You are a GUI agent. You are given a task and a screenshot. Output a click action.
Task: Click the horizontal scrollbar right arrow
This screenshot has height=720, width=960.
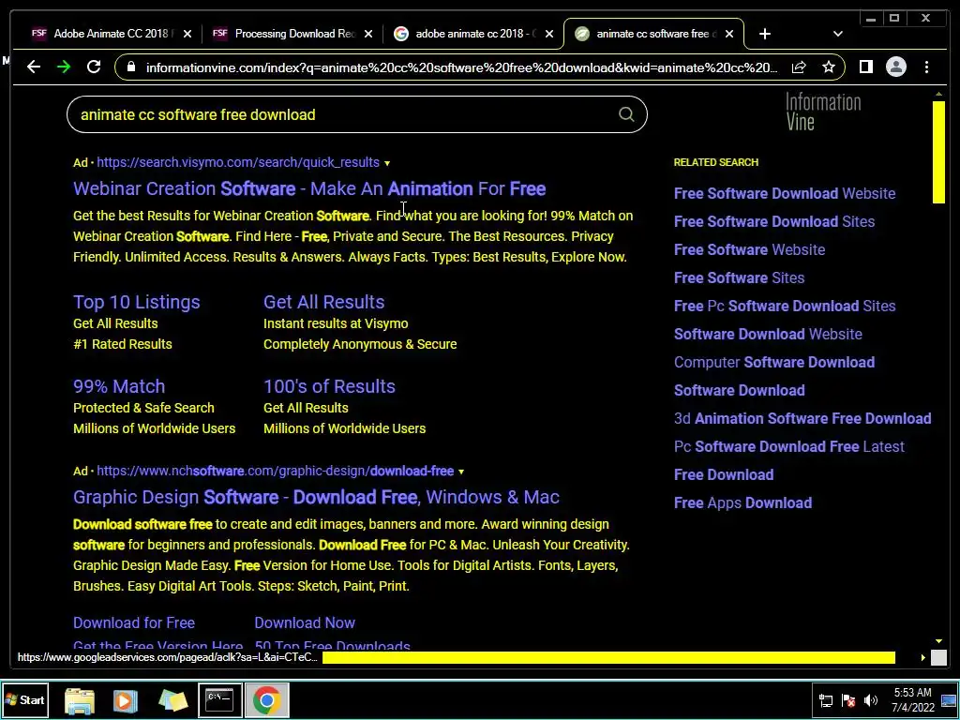click(x=922, y=657)
